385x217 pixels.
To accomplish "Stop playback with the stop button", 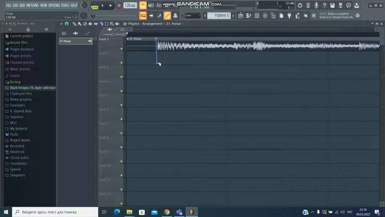I will pyautogui.click(x=111, y=5).
